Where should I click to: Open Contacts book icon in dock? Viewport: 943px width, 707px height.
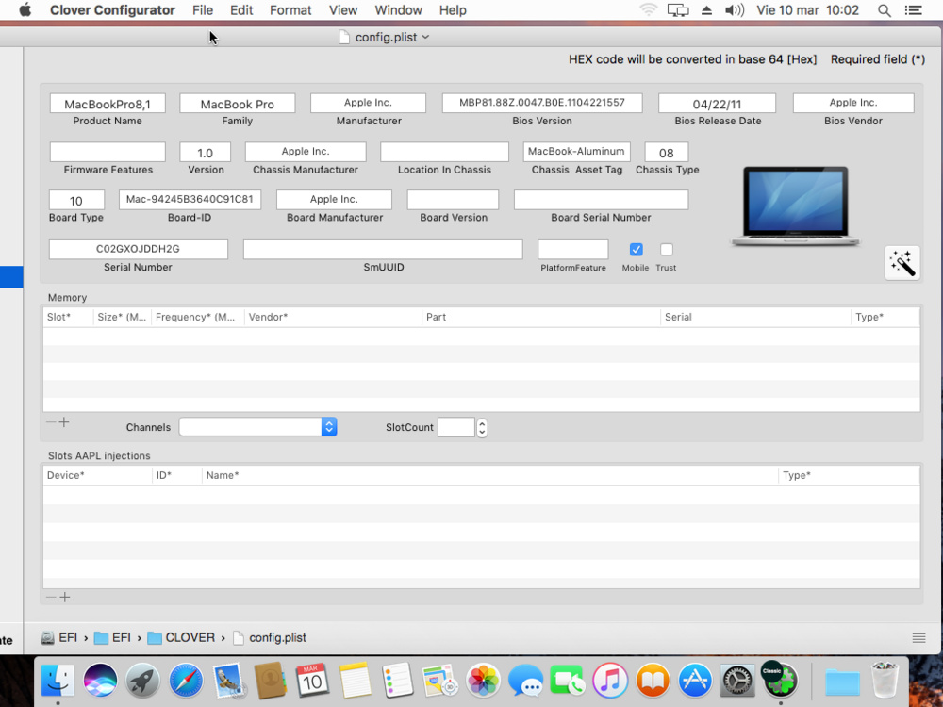271,681
